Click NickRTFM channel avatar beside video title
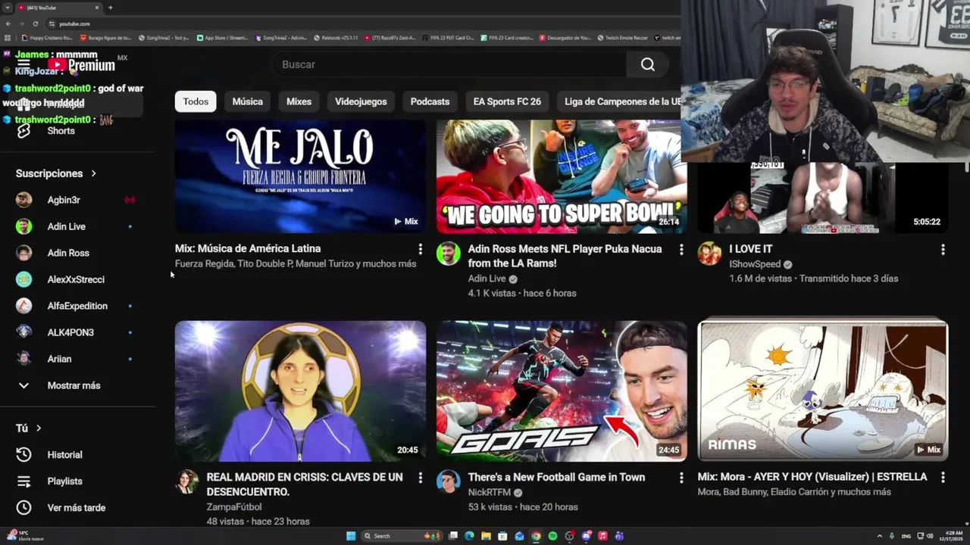This screenshot has height=545, width=970. click(x=449, y=482)
